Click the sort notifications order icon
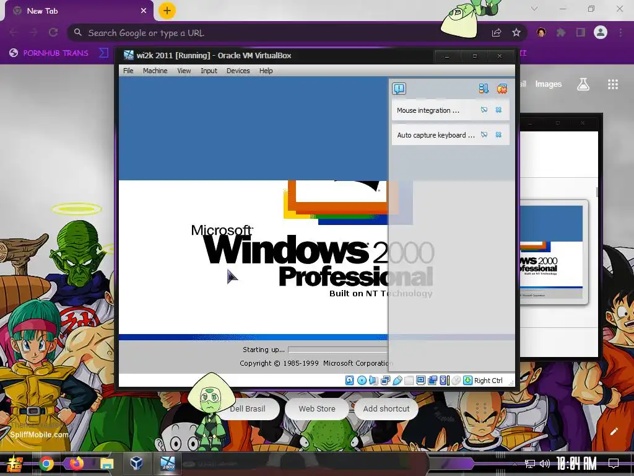Viewport: 634px width, 476px height. coord(484,89)
